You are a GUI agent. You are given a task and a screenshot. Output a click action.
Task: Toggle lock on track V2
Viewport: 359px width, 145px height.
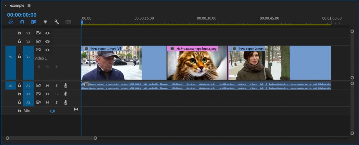19,41
